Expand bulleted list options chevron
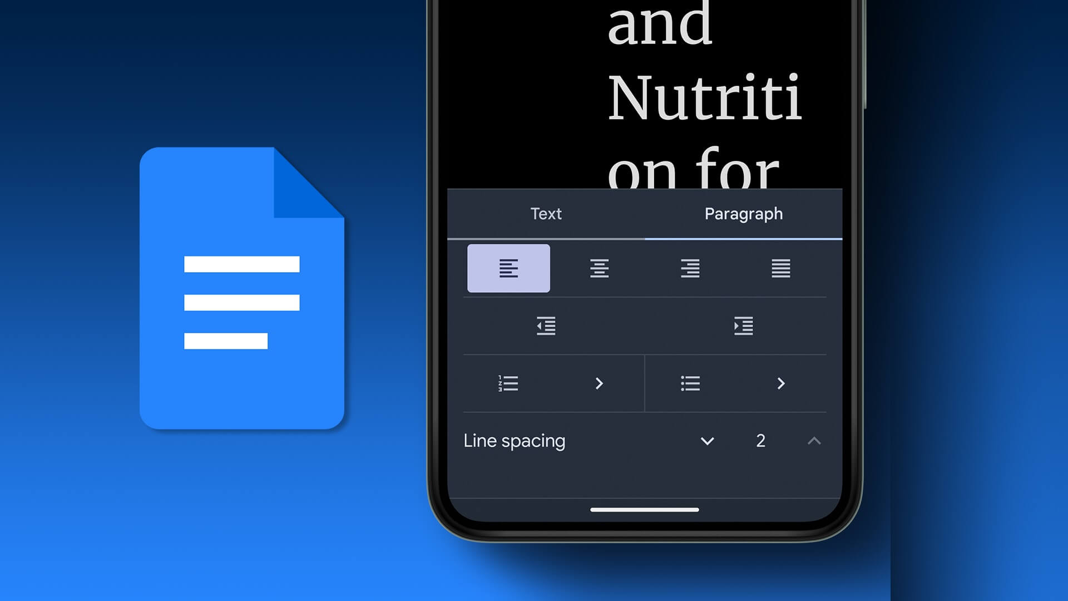The height and width of the screenshot is (601, 1068). [x=781, y=384]
